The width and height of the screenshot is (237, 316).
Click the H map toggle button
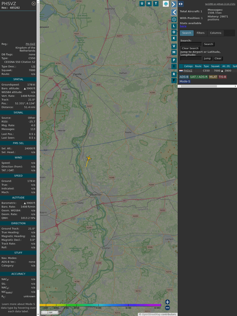(x=149, y=3)
